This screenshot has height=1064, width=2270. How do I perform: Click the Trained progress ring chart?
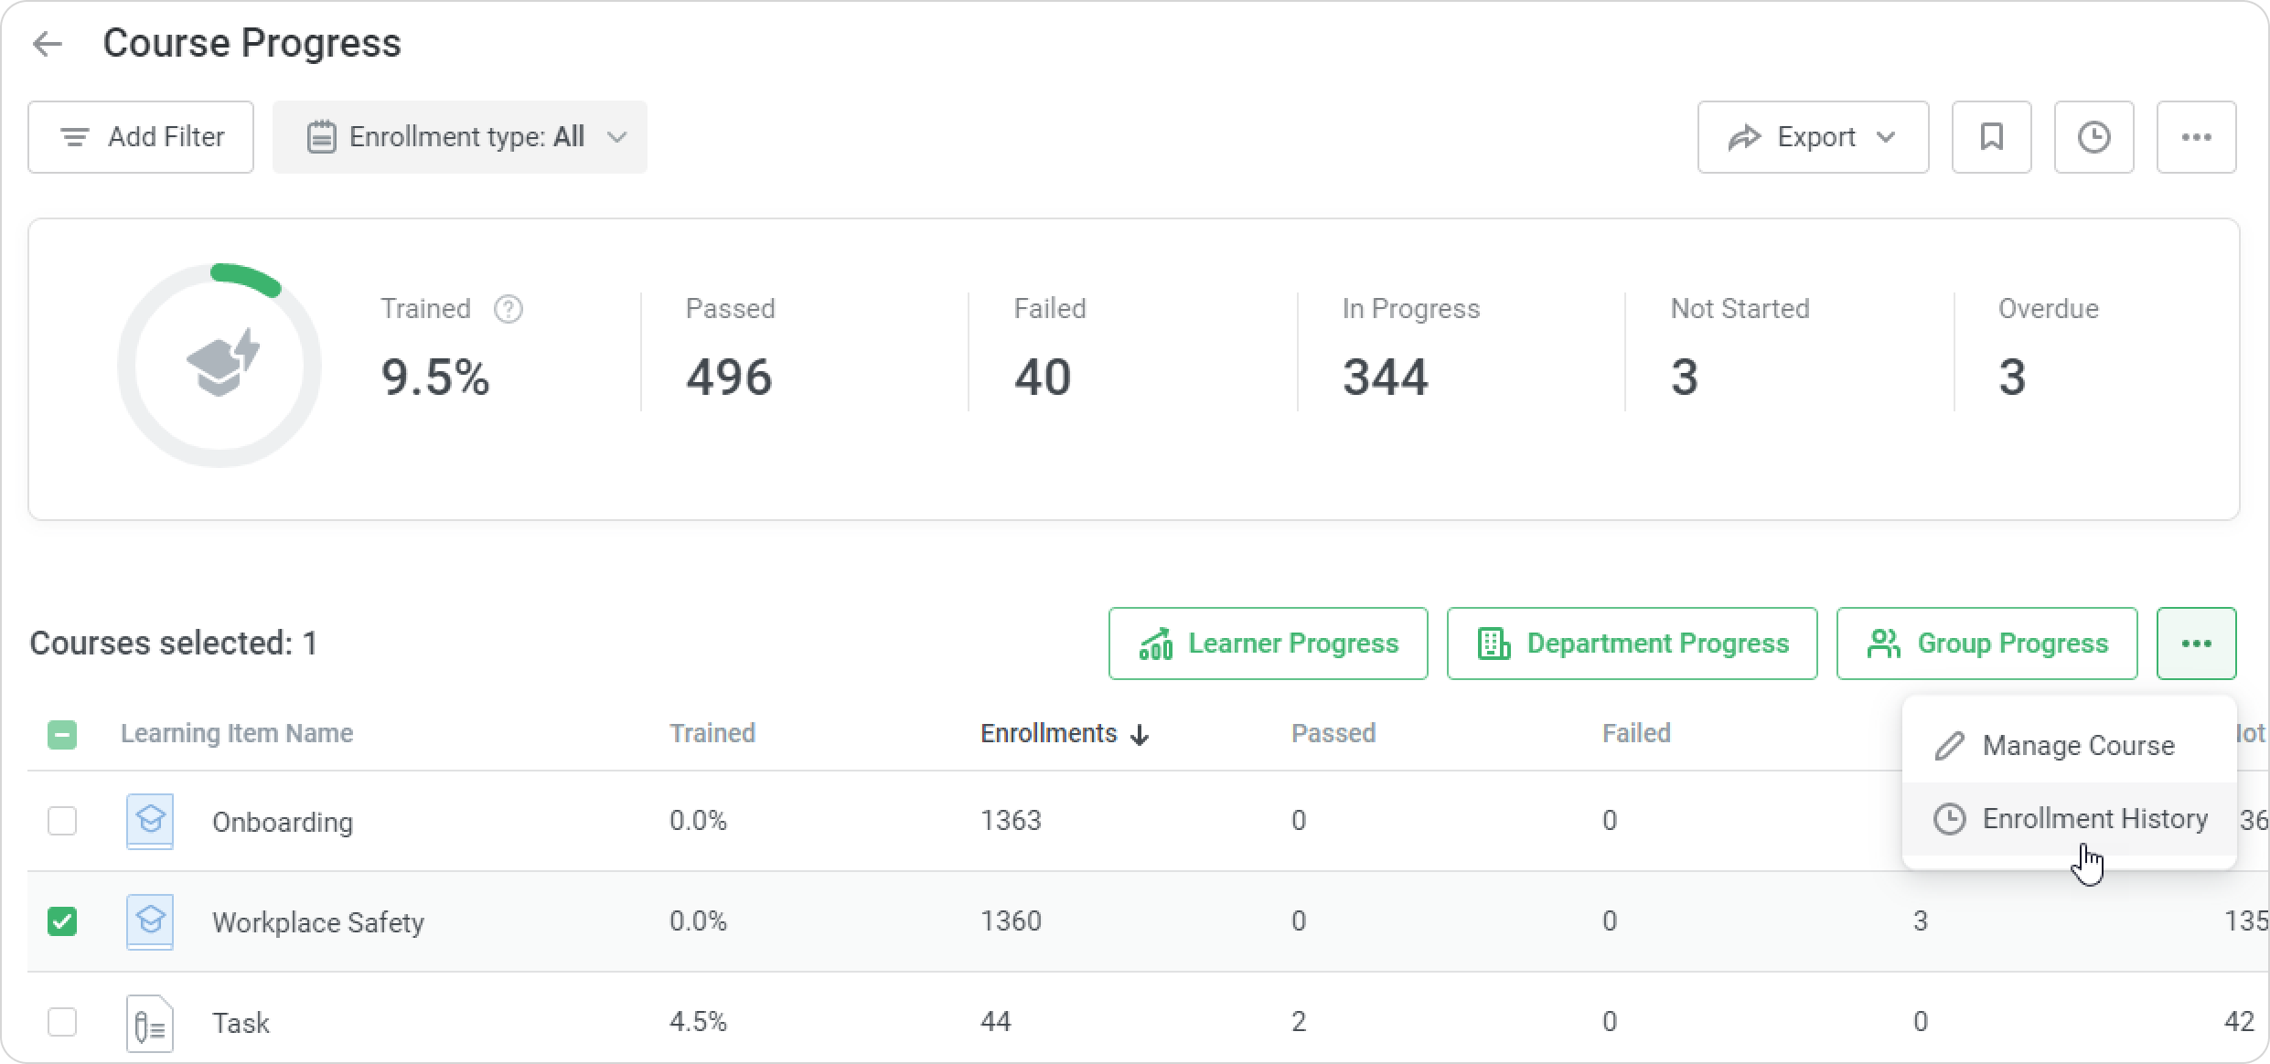[x=220, y=366]
